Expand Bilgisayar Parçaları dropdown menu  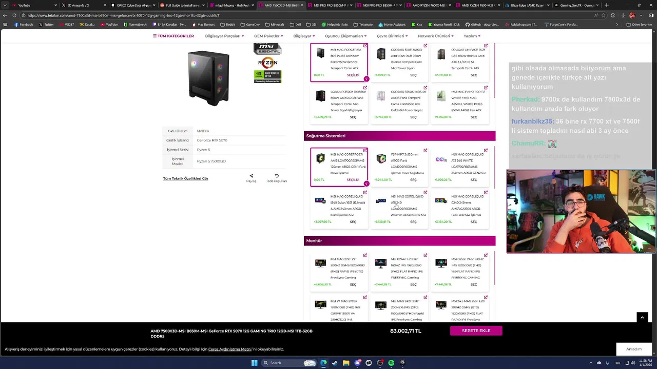pos(224,36)
